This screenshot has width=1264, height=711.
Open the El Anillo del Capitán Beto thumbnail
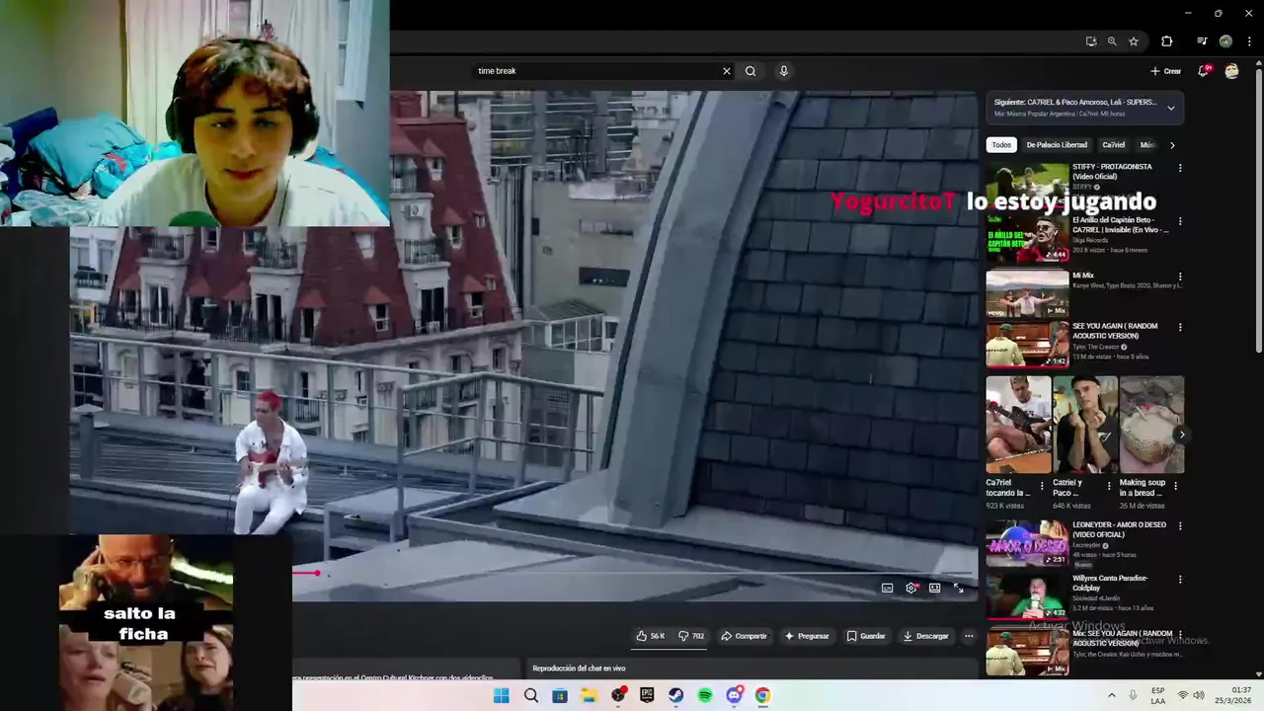coord(1027,240)
